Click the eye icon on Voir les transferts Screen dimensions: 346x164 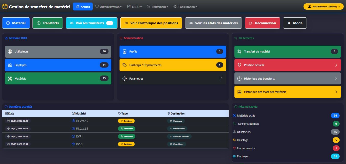pos(72,23)
